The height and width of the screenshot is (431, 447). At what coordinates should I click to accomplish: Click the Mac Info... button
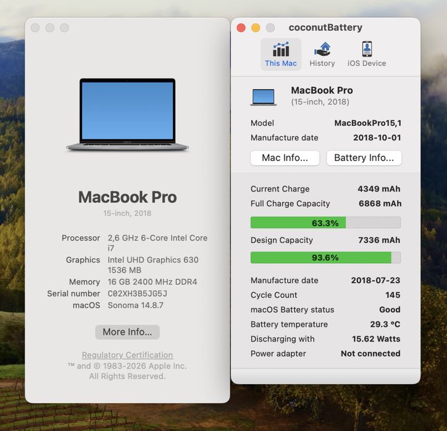(x=285, y=158)
